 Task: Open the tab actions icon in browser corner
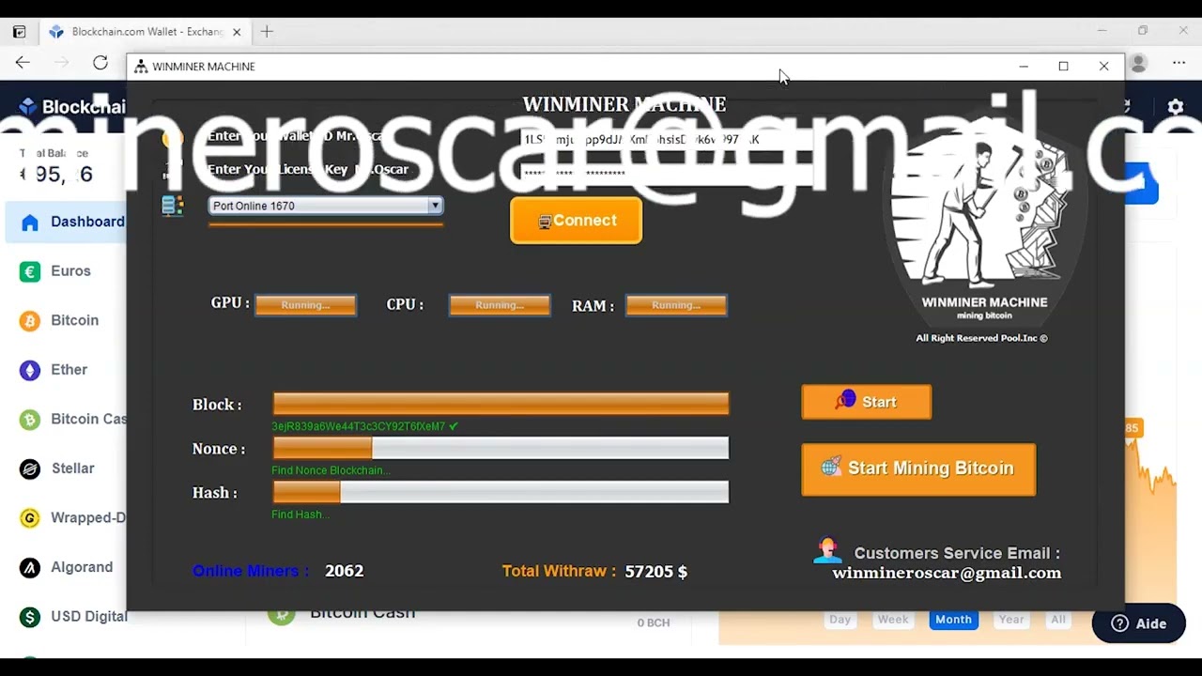point(19,32)
